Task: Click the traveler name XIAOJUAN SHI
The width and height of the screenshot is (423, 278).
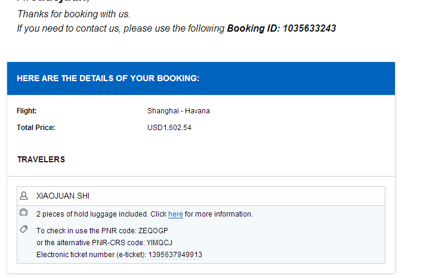Action: pyautogui.click(x=63, y=196)
